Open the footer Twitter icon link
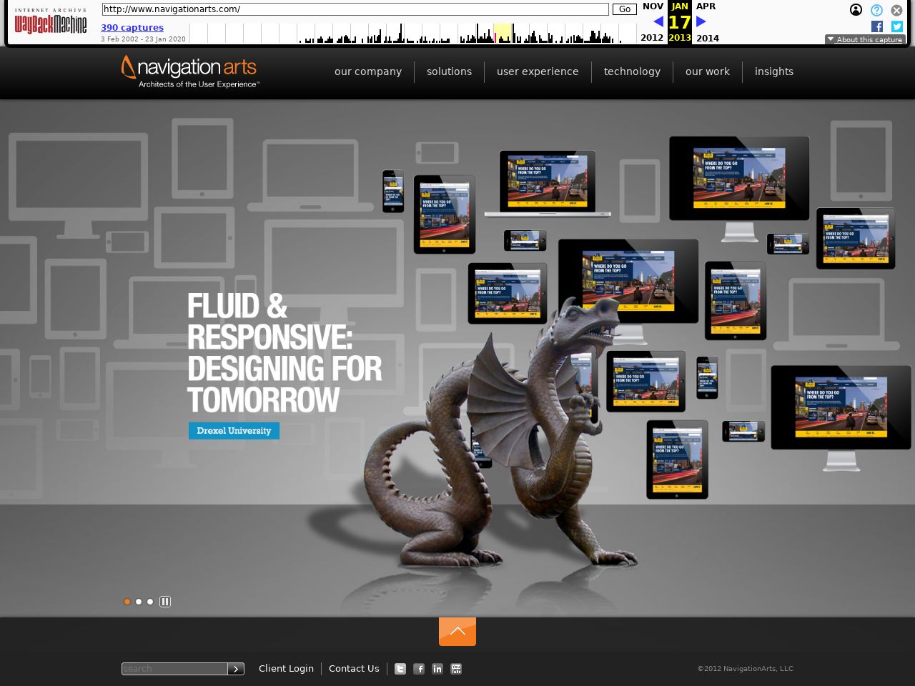 click(400, 669)
